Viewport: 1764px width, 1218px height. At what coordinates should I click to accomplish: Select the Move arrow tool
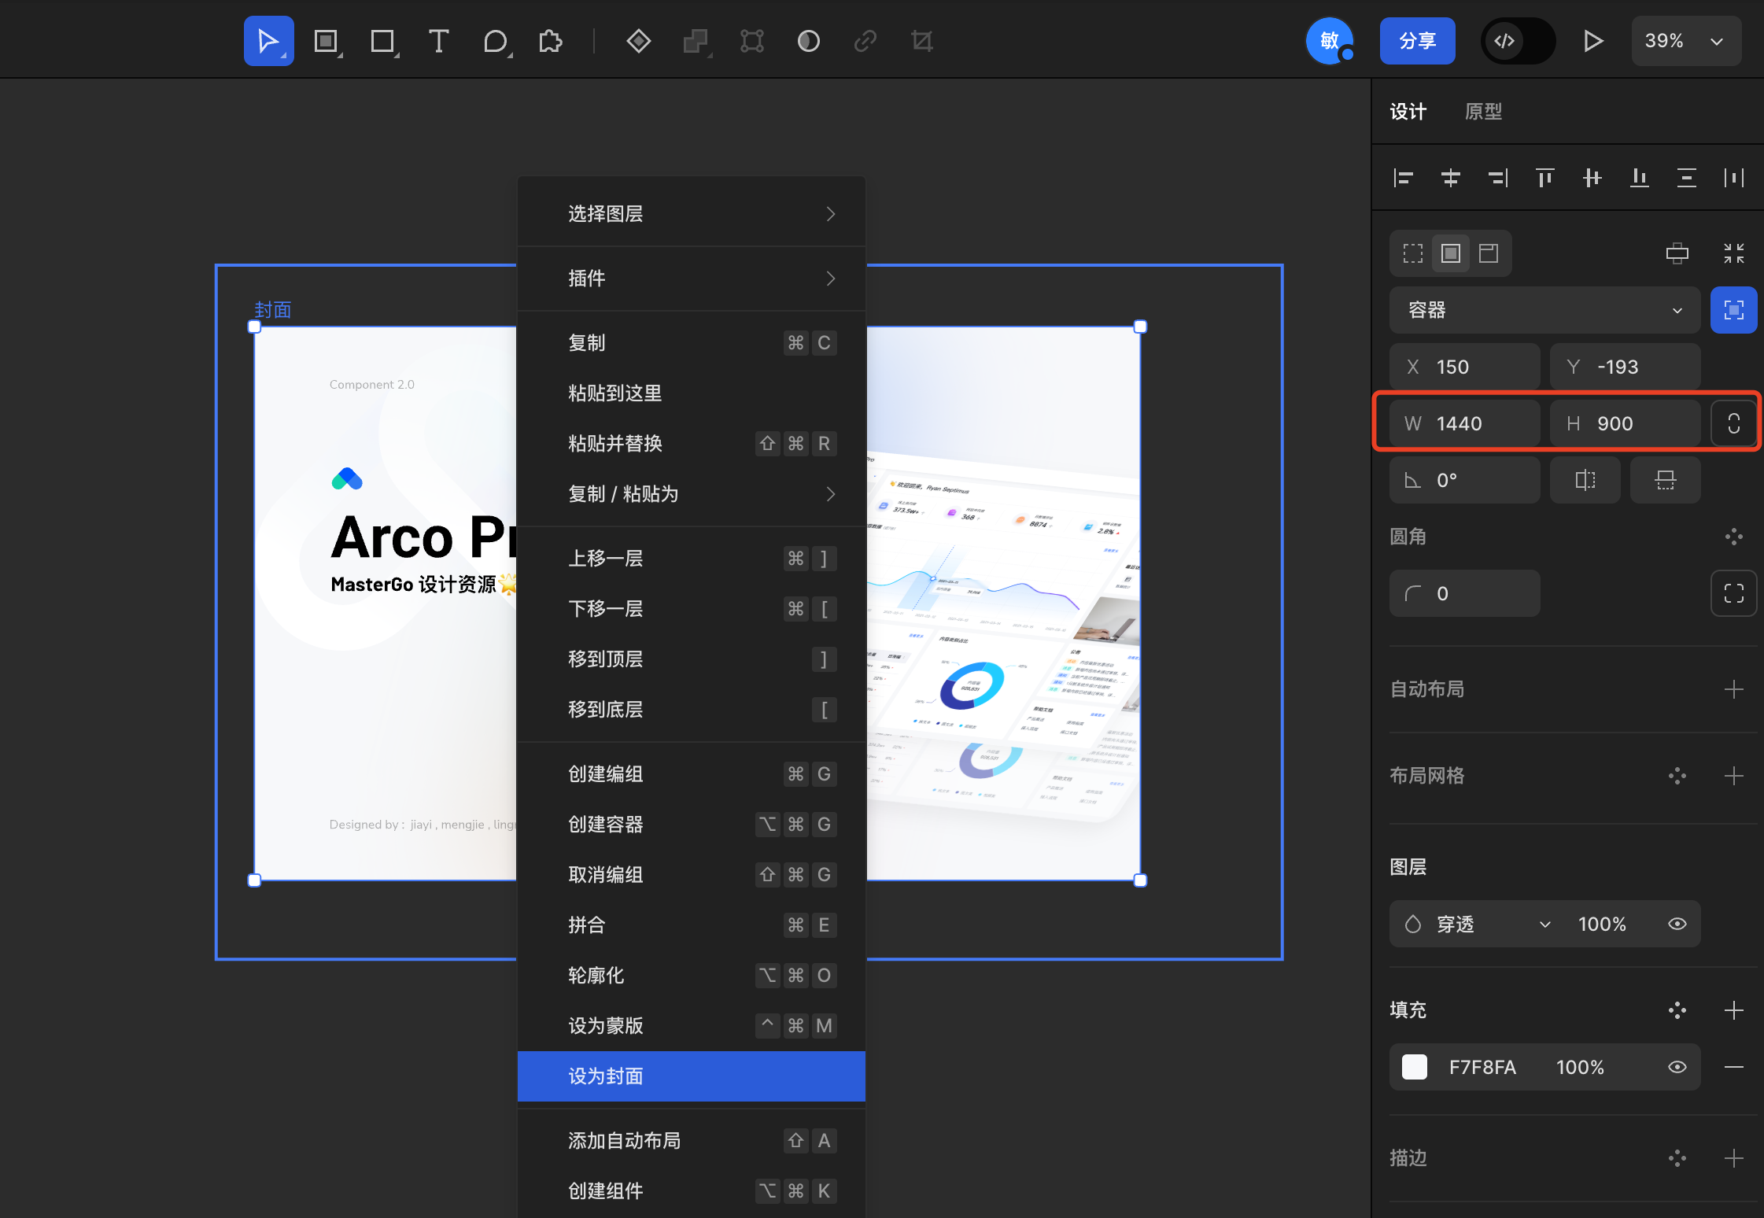268,41
